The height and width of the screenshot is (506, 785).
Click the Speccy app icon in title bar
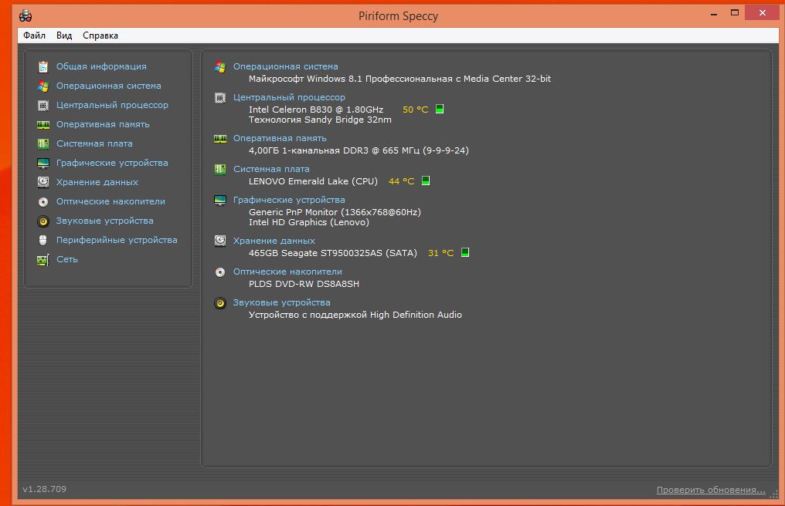coord(25,15)
